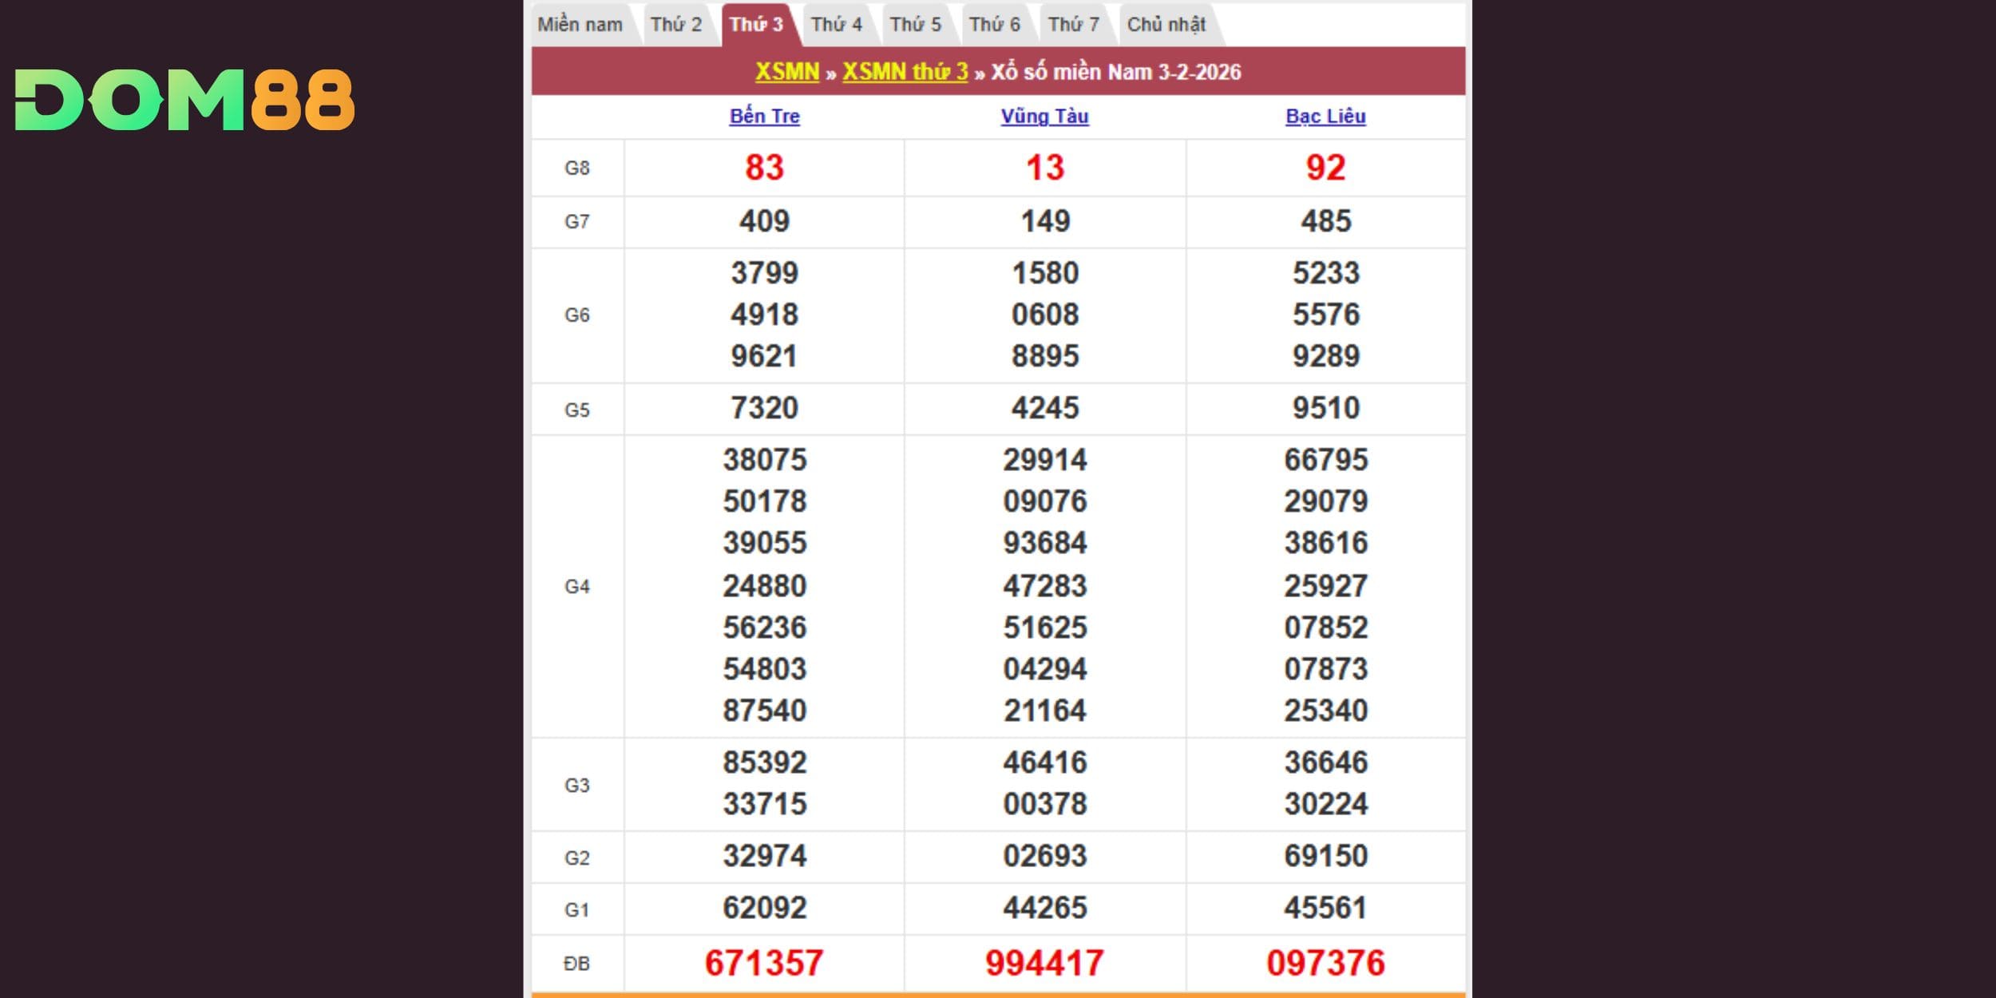Select the Thứ 3 tab
This screenshot has height=998, width=1996.
pyautogui.click(x=756, y=25)
